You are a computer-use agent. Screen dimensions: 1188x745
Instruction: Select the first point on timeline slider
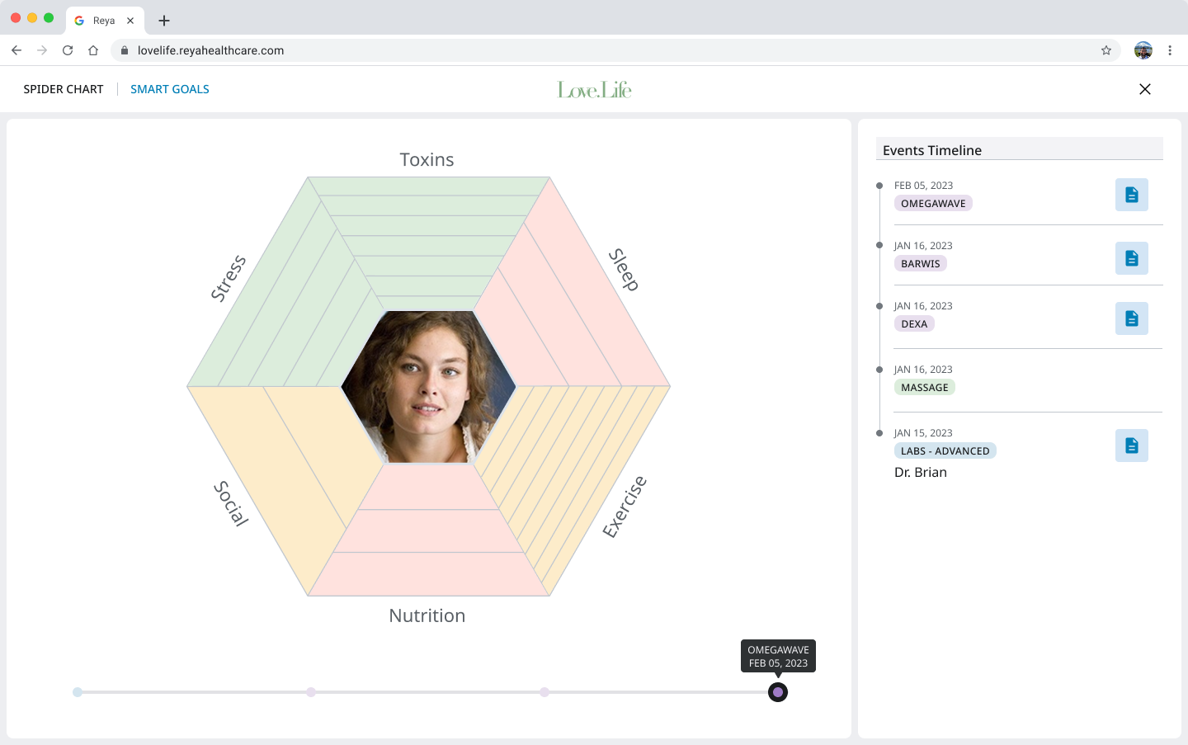(x=78, y=692)
